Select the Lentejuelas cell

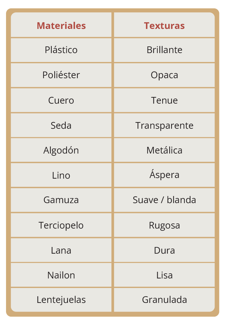[x=61, y=300]
